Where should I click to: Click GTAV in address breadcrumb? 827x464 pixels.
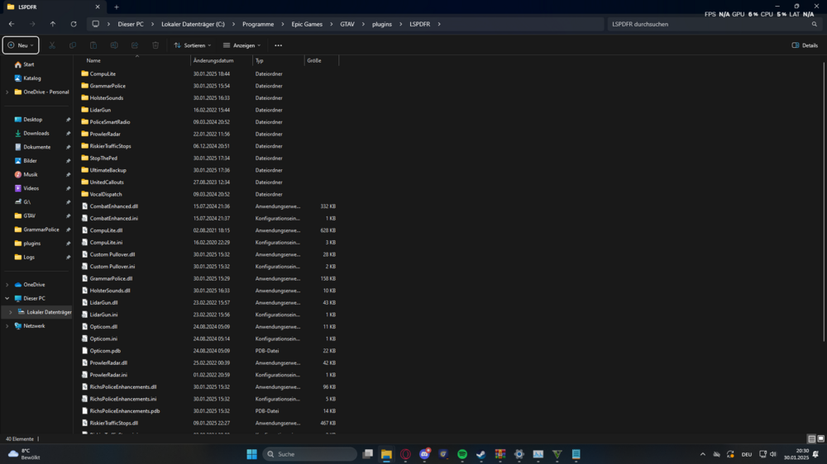347,24
